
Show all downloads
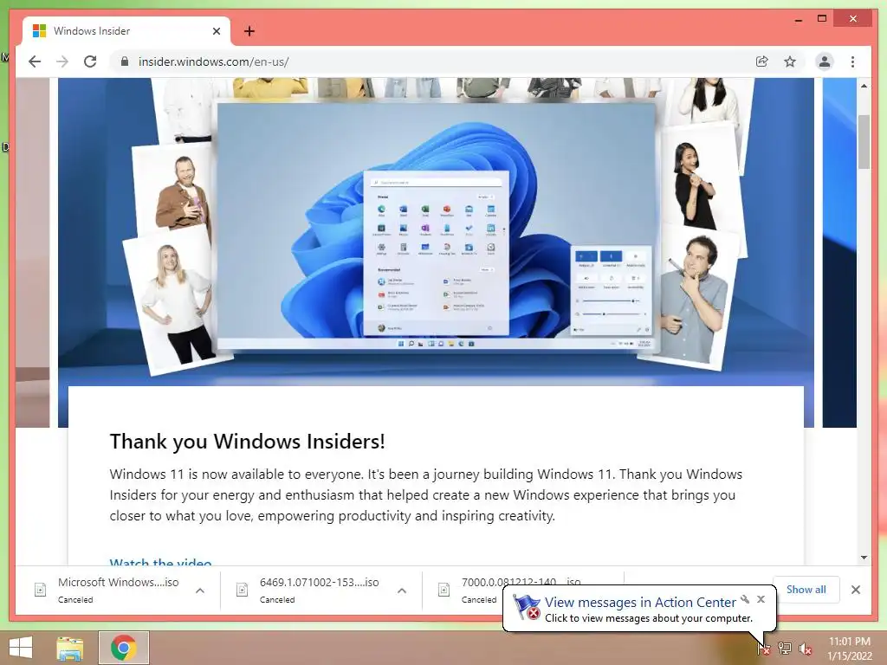coord(806,589)
